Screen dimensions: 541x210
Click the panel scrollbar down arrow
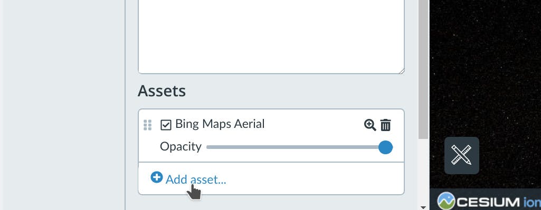[x=423, y=207]
